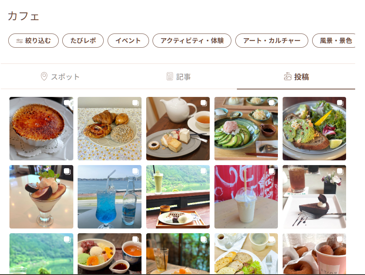365x275 pixels.
Task: Click the article document icon beside 記事
Action: (170, 76)
